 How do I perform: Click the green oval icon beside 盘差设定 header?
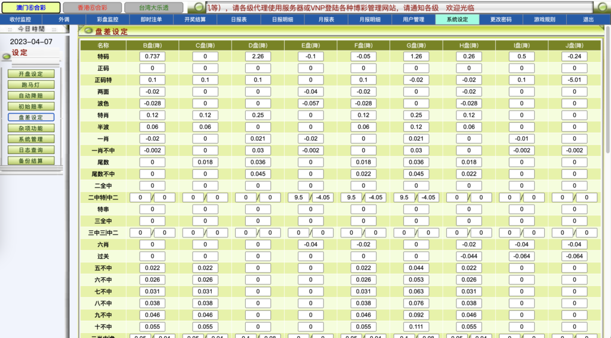(88, 31)
